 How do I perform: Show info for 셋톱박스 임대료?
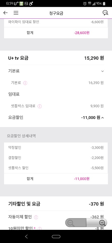[40, 106]
